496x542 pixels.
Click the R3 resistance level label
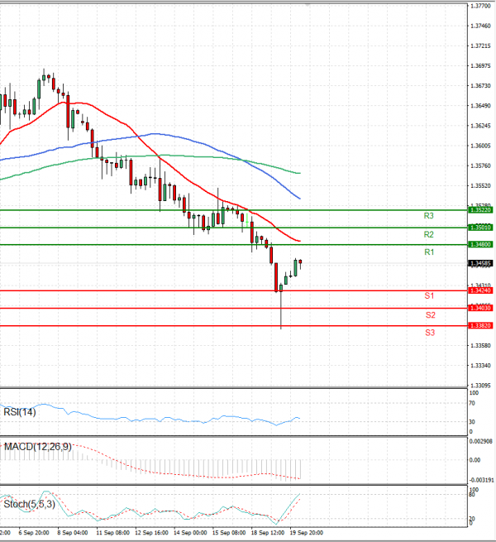pyautogui.click(x=428, y=216)
